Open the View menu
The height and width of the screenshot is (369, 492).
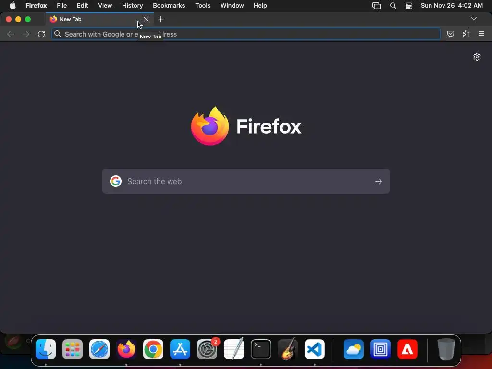click(x=105, y=6)
